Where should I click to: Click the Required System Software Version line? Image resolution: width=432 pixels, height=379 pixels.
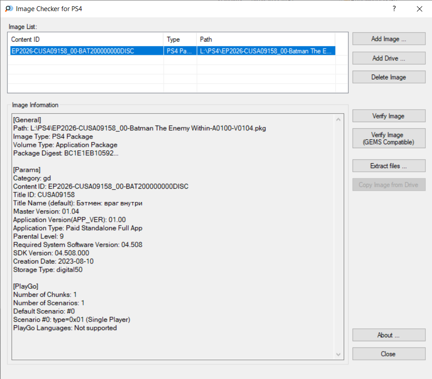coord(78,245)
